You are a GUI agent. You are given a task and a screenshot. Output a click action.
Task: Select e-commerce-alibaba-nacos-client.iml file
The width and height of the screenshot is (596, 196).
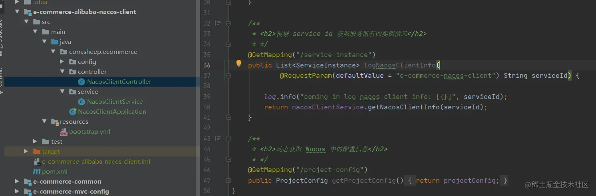point(96,162)
